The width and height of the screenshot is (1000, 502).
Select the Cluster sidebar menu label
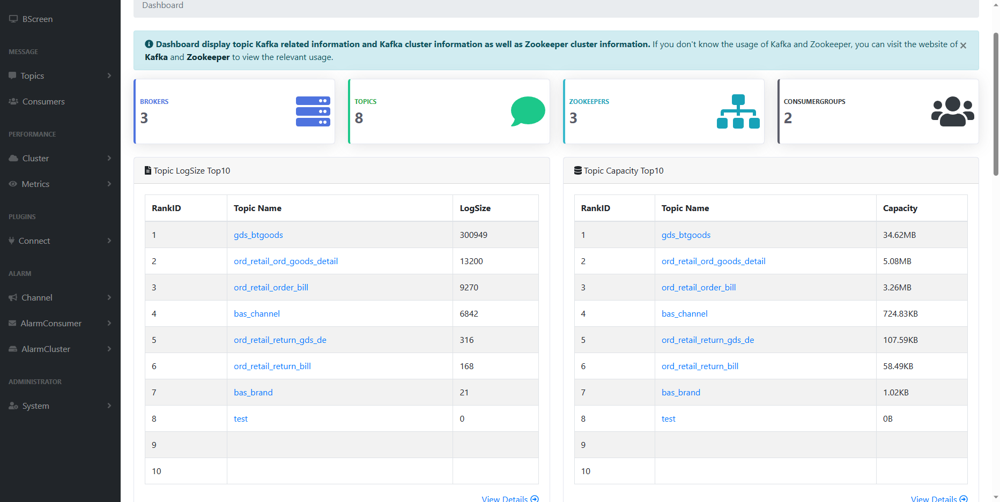point(35,158)
